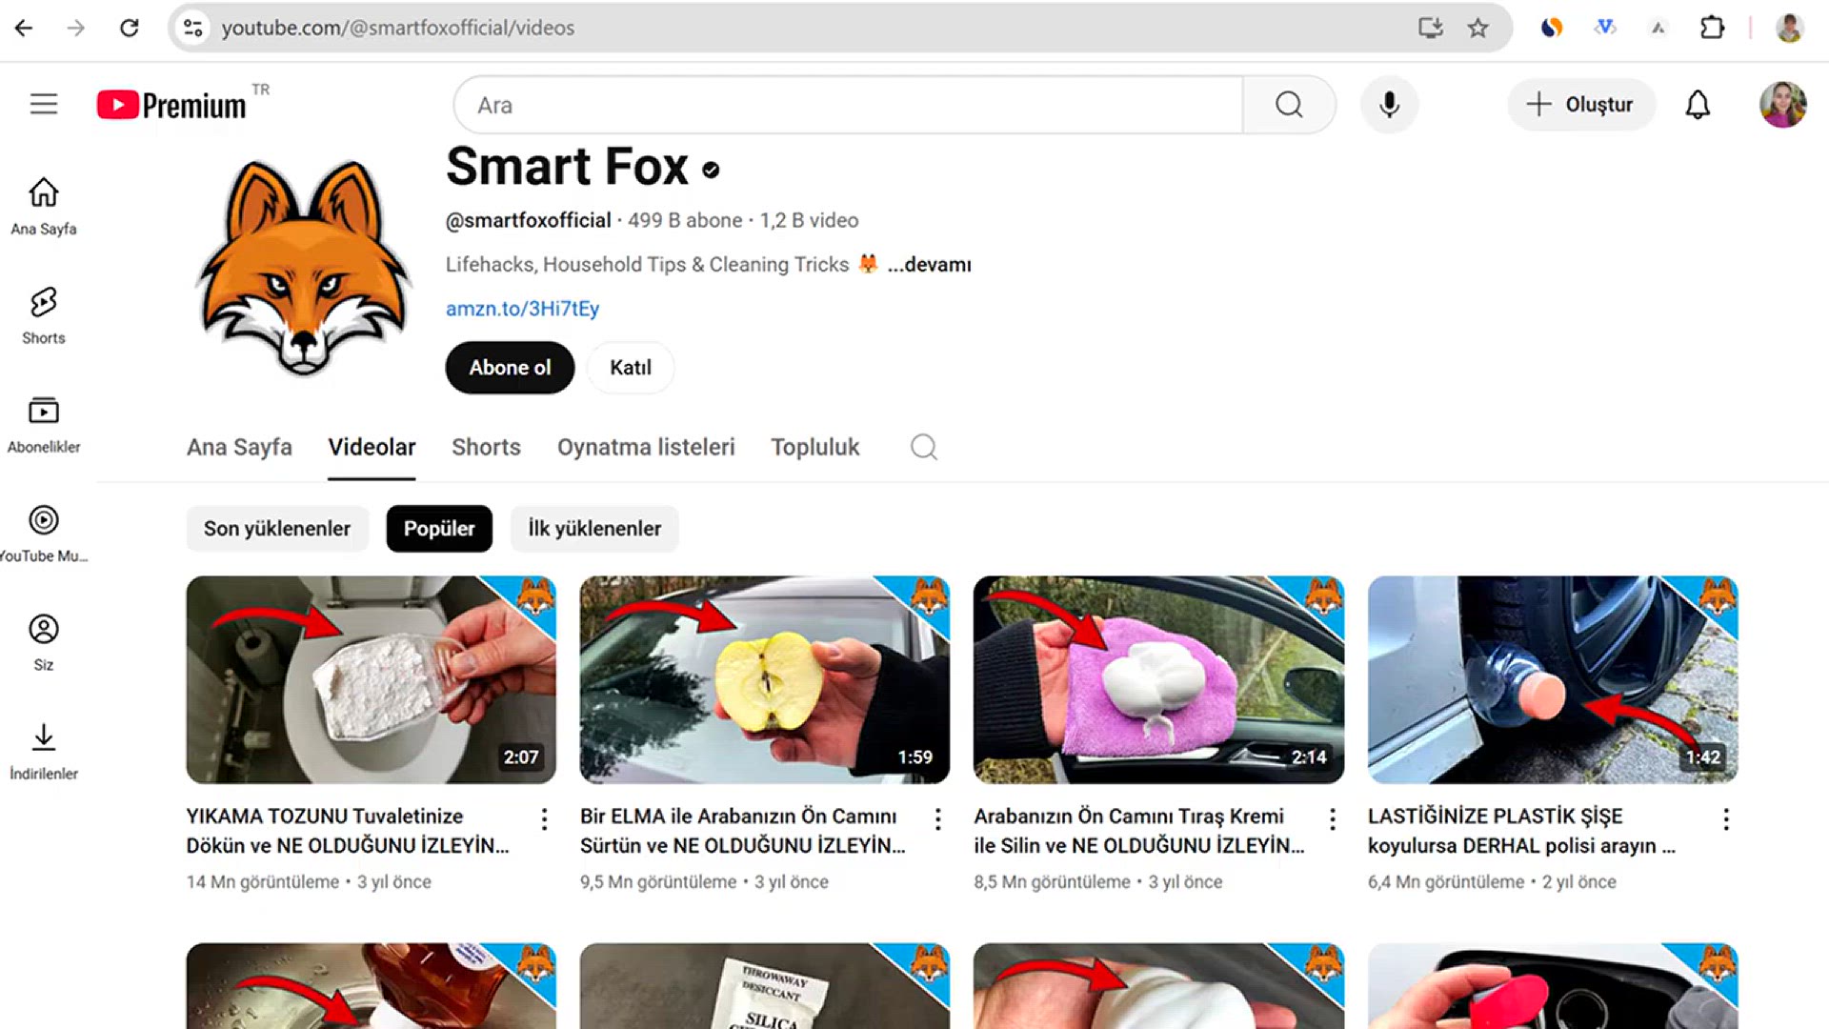Open LASTİĞİNİZE PLASTİK ŞİŞE video title
The height and width of the screenshot is (1029, 1829).
click(1521, 831)
